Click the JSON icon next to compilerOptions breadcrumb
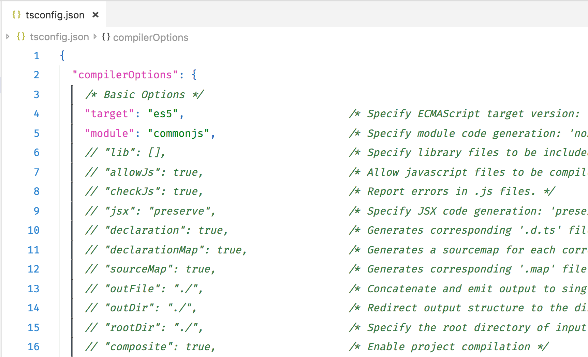 (x=106, y=37)
